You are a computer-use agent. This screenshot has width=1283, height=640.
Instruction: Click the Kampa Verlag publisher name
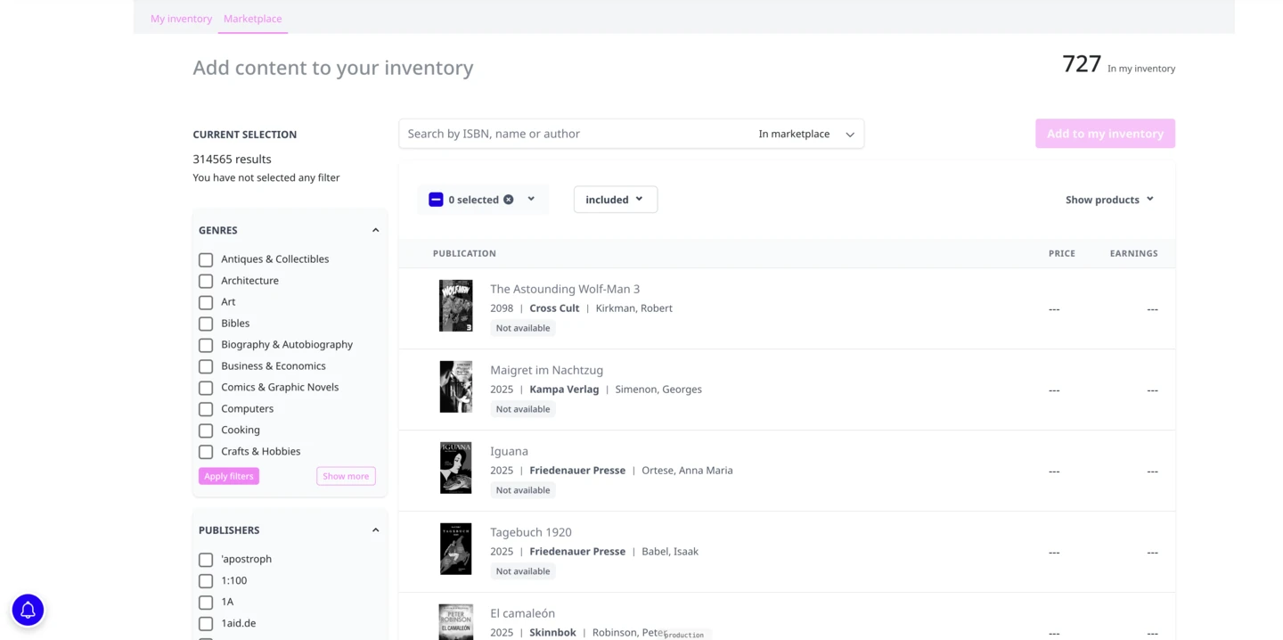(564, 390)
